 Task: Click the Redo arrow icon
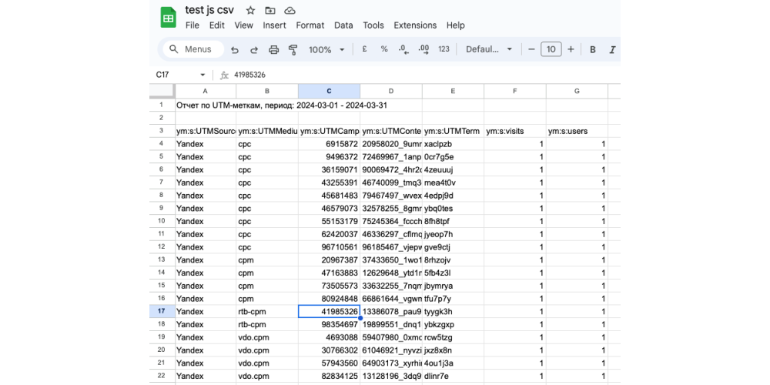(254, 49)
